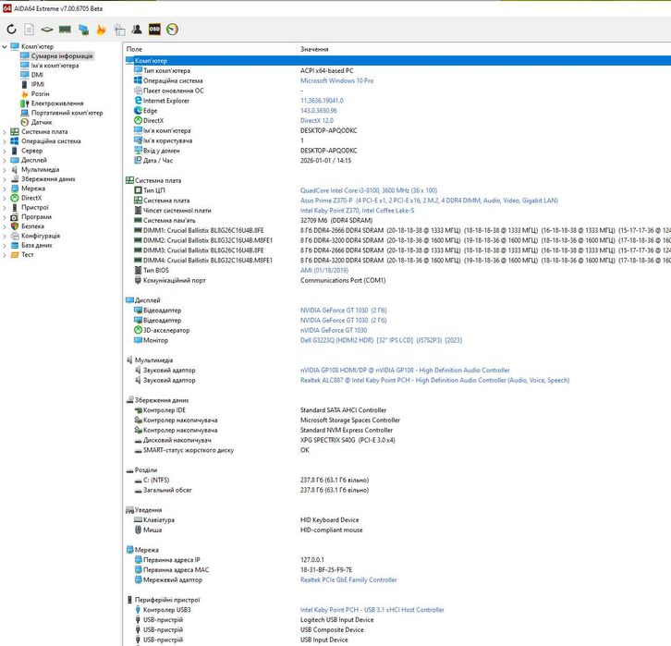Open the QuadCore Intel Core i3-8100 link
This screenshot has width=671, height=646.
pos(369,190)
